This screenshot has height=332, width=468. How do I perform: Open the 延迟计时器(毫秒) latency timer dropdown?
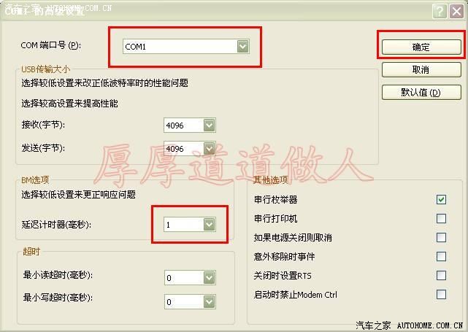(x=209, y=225)
